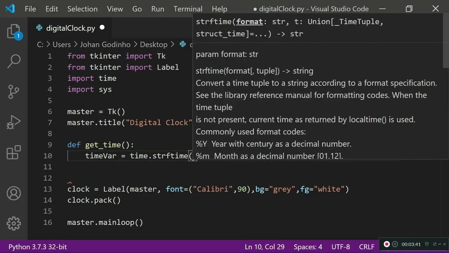Image resolution: width=449 pixels, height=253 pixels.
Task: Click line number 1 in gutter
Action: [50, 56]
